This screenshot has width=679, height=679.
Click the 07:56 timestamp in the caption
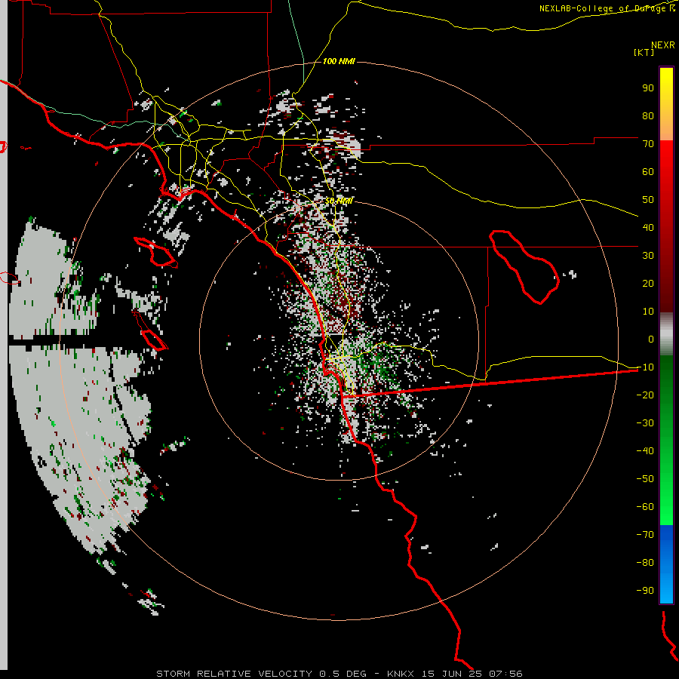click(x=505, y=674)
